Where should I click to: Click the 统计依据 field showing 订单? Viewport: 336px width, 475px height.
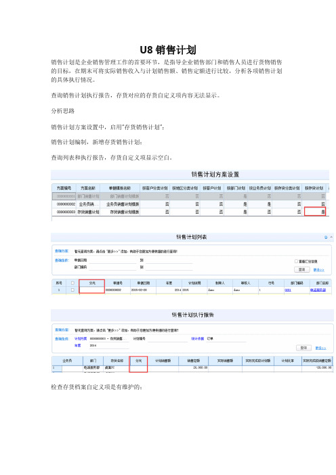click(x=226, y=339)
